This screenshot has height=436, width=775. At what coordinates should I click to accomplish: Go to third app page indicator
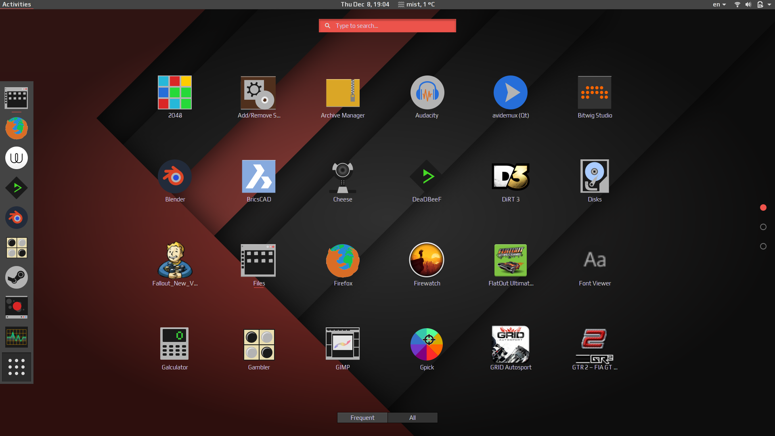[x=763, y=246]
